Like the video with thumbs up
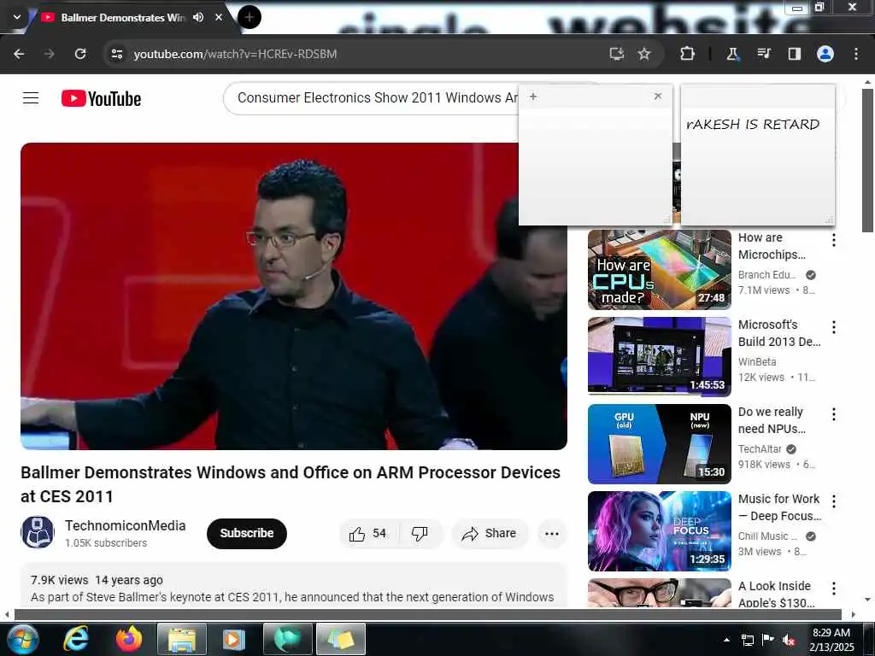This screenshot has height=656, width=875. click(367, 533)
